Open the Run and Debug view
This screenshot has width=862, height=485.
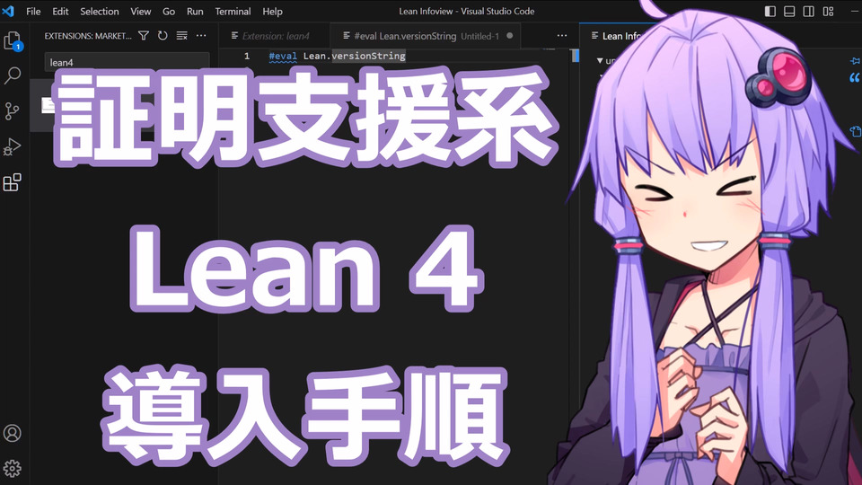[x=12, y=146]
